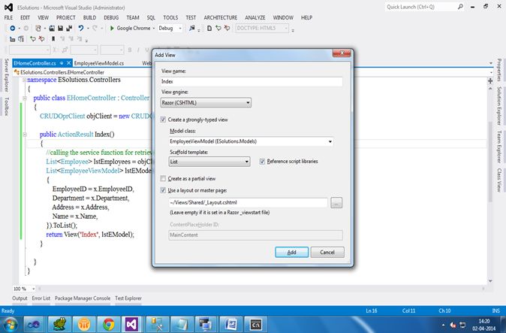
Task: Click the View name input field
Action: [x=251, y=82]
